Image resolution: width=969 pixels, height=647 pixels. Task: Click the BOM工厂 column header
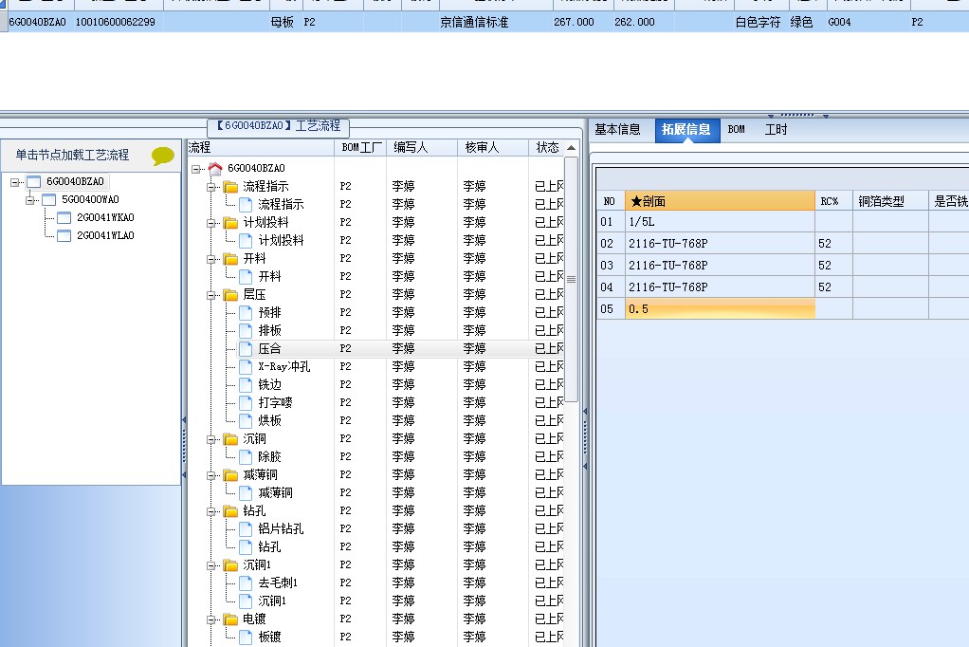[x=360, y=147]
